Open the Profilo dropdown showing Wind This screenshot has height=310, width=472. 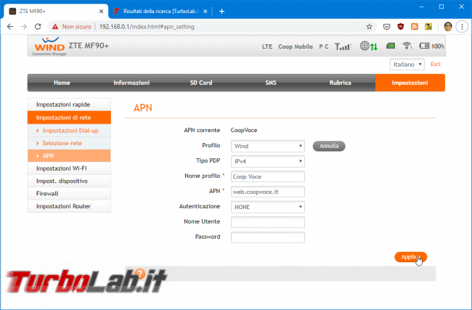[268, 146]
